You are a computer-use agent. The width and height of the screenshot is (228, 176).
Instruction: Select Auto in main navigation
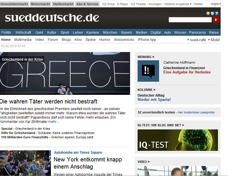pyautogui.click(x=168, y=32)
